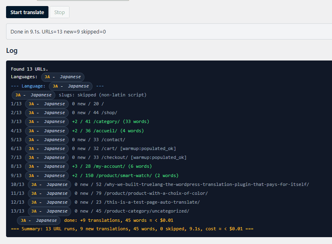Image resolution: width=332 pixels, height=244 pixels.
Task: Select the /category/ (33 words) log line
Action: pyautogui.click(x=110, y=121)
